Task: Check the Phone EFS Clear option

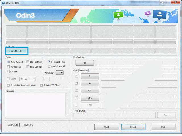Action: tap(41, 85)
